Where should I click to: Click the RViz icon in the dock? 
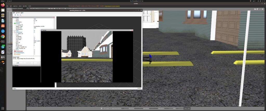tap(3, 57)
